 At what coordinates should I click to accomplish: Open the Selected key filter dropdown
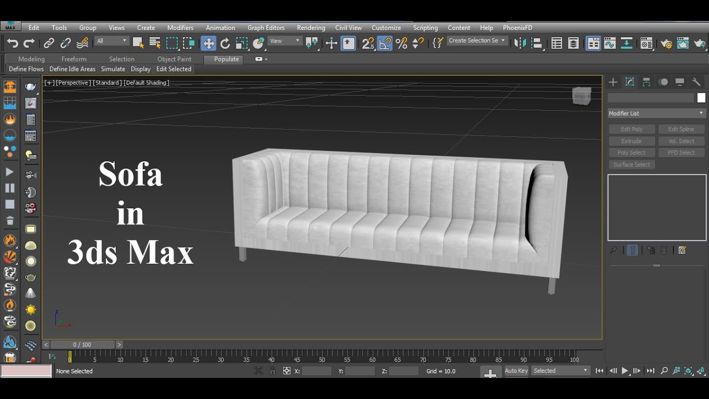(561, 371)
